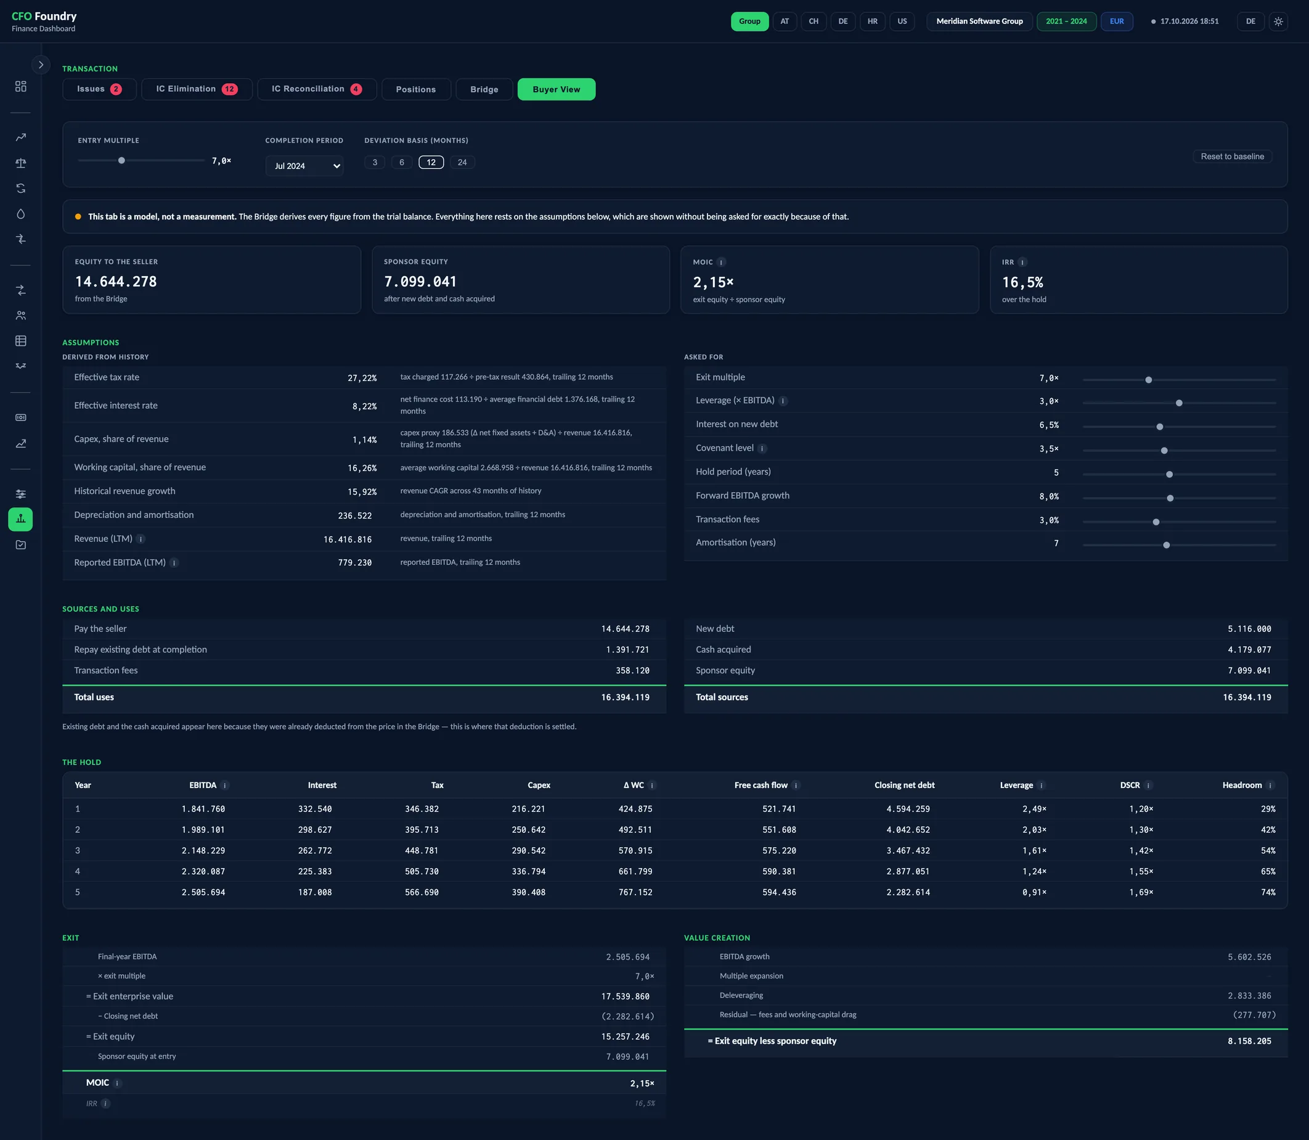Open the folder checkmark icon in sidebar
Screen dimensions: 1309x1140
(x=20, y=544)
